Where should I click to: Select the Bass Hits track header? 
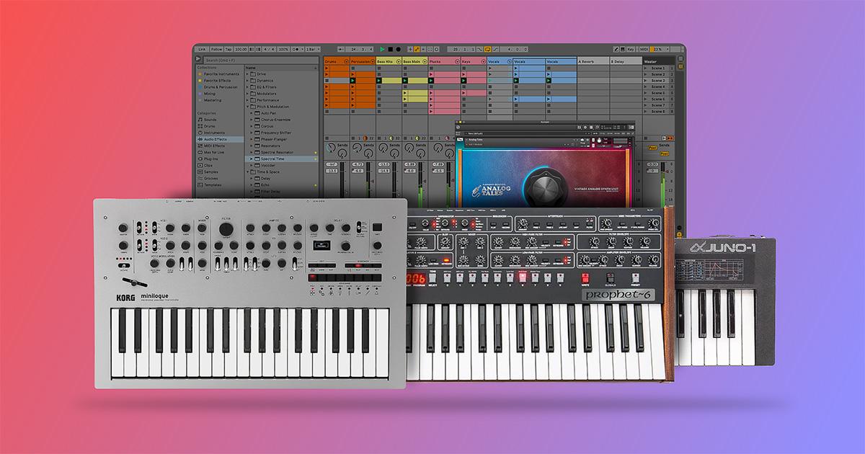pyautogui.click(x=389, y=61)
